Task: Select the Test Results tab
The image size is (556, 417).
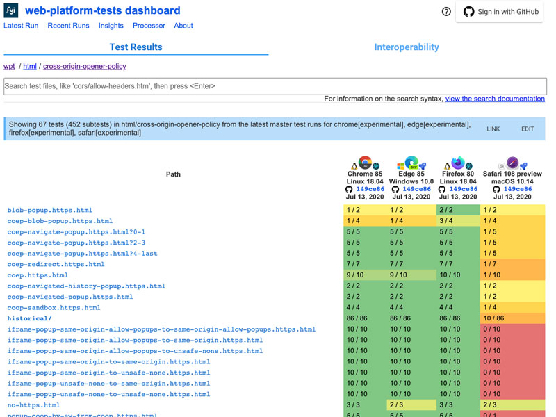Action: click(135, 47)
